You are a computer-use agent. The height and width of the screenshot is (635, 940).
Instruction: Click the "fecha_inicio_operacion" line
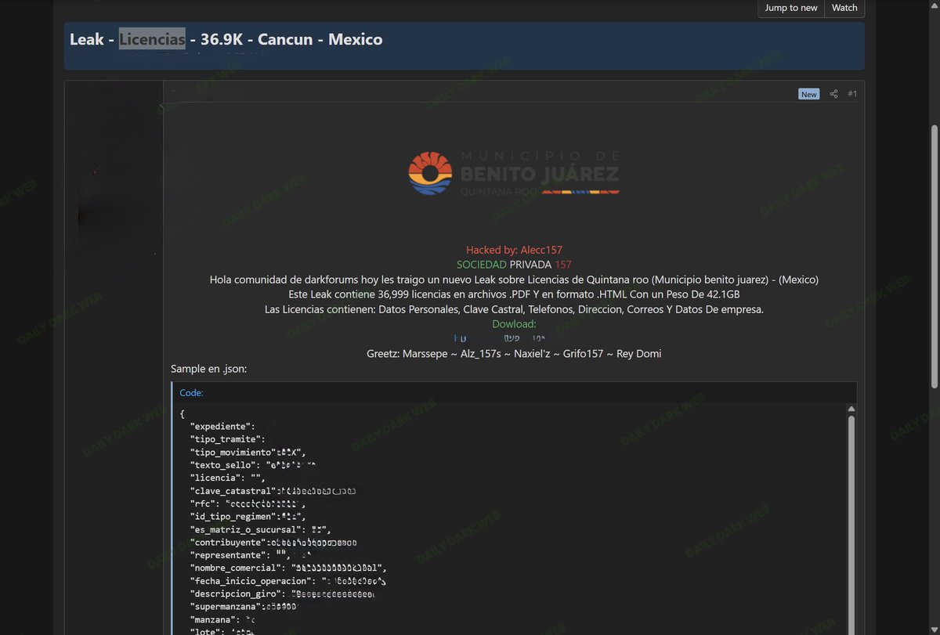pyautogui.click(x=288, y=581)
